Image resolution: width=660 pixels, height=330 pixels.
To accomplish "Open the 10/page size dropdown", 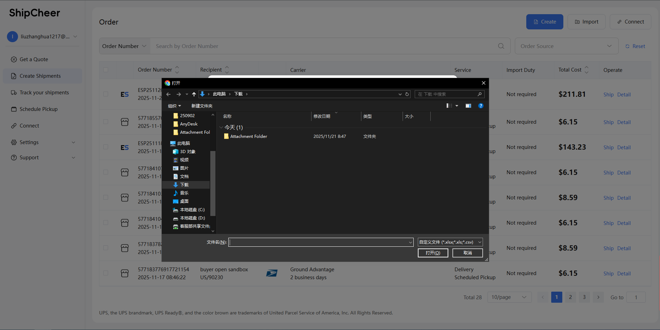I will (x=509, y=297).
